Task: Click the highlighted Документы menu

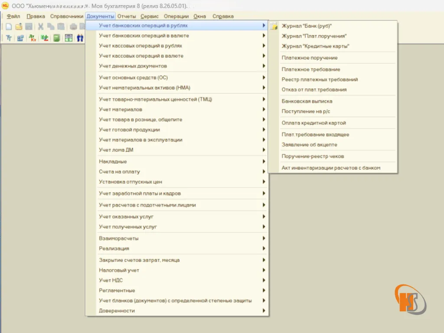Action: (x=100, y=16)
